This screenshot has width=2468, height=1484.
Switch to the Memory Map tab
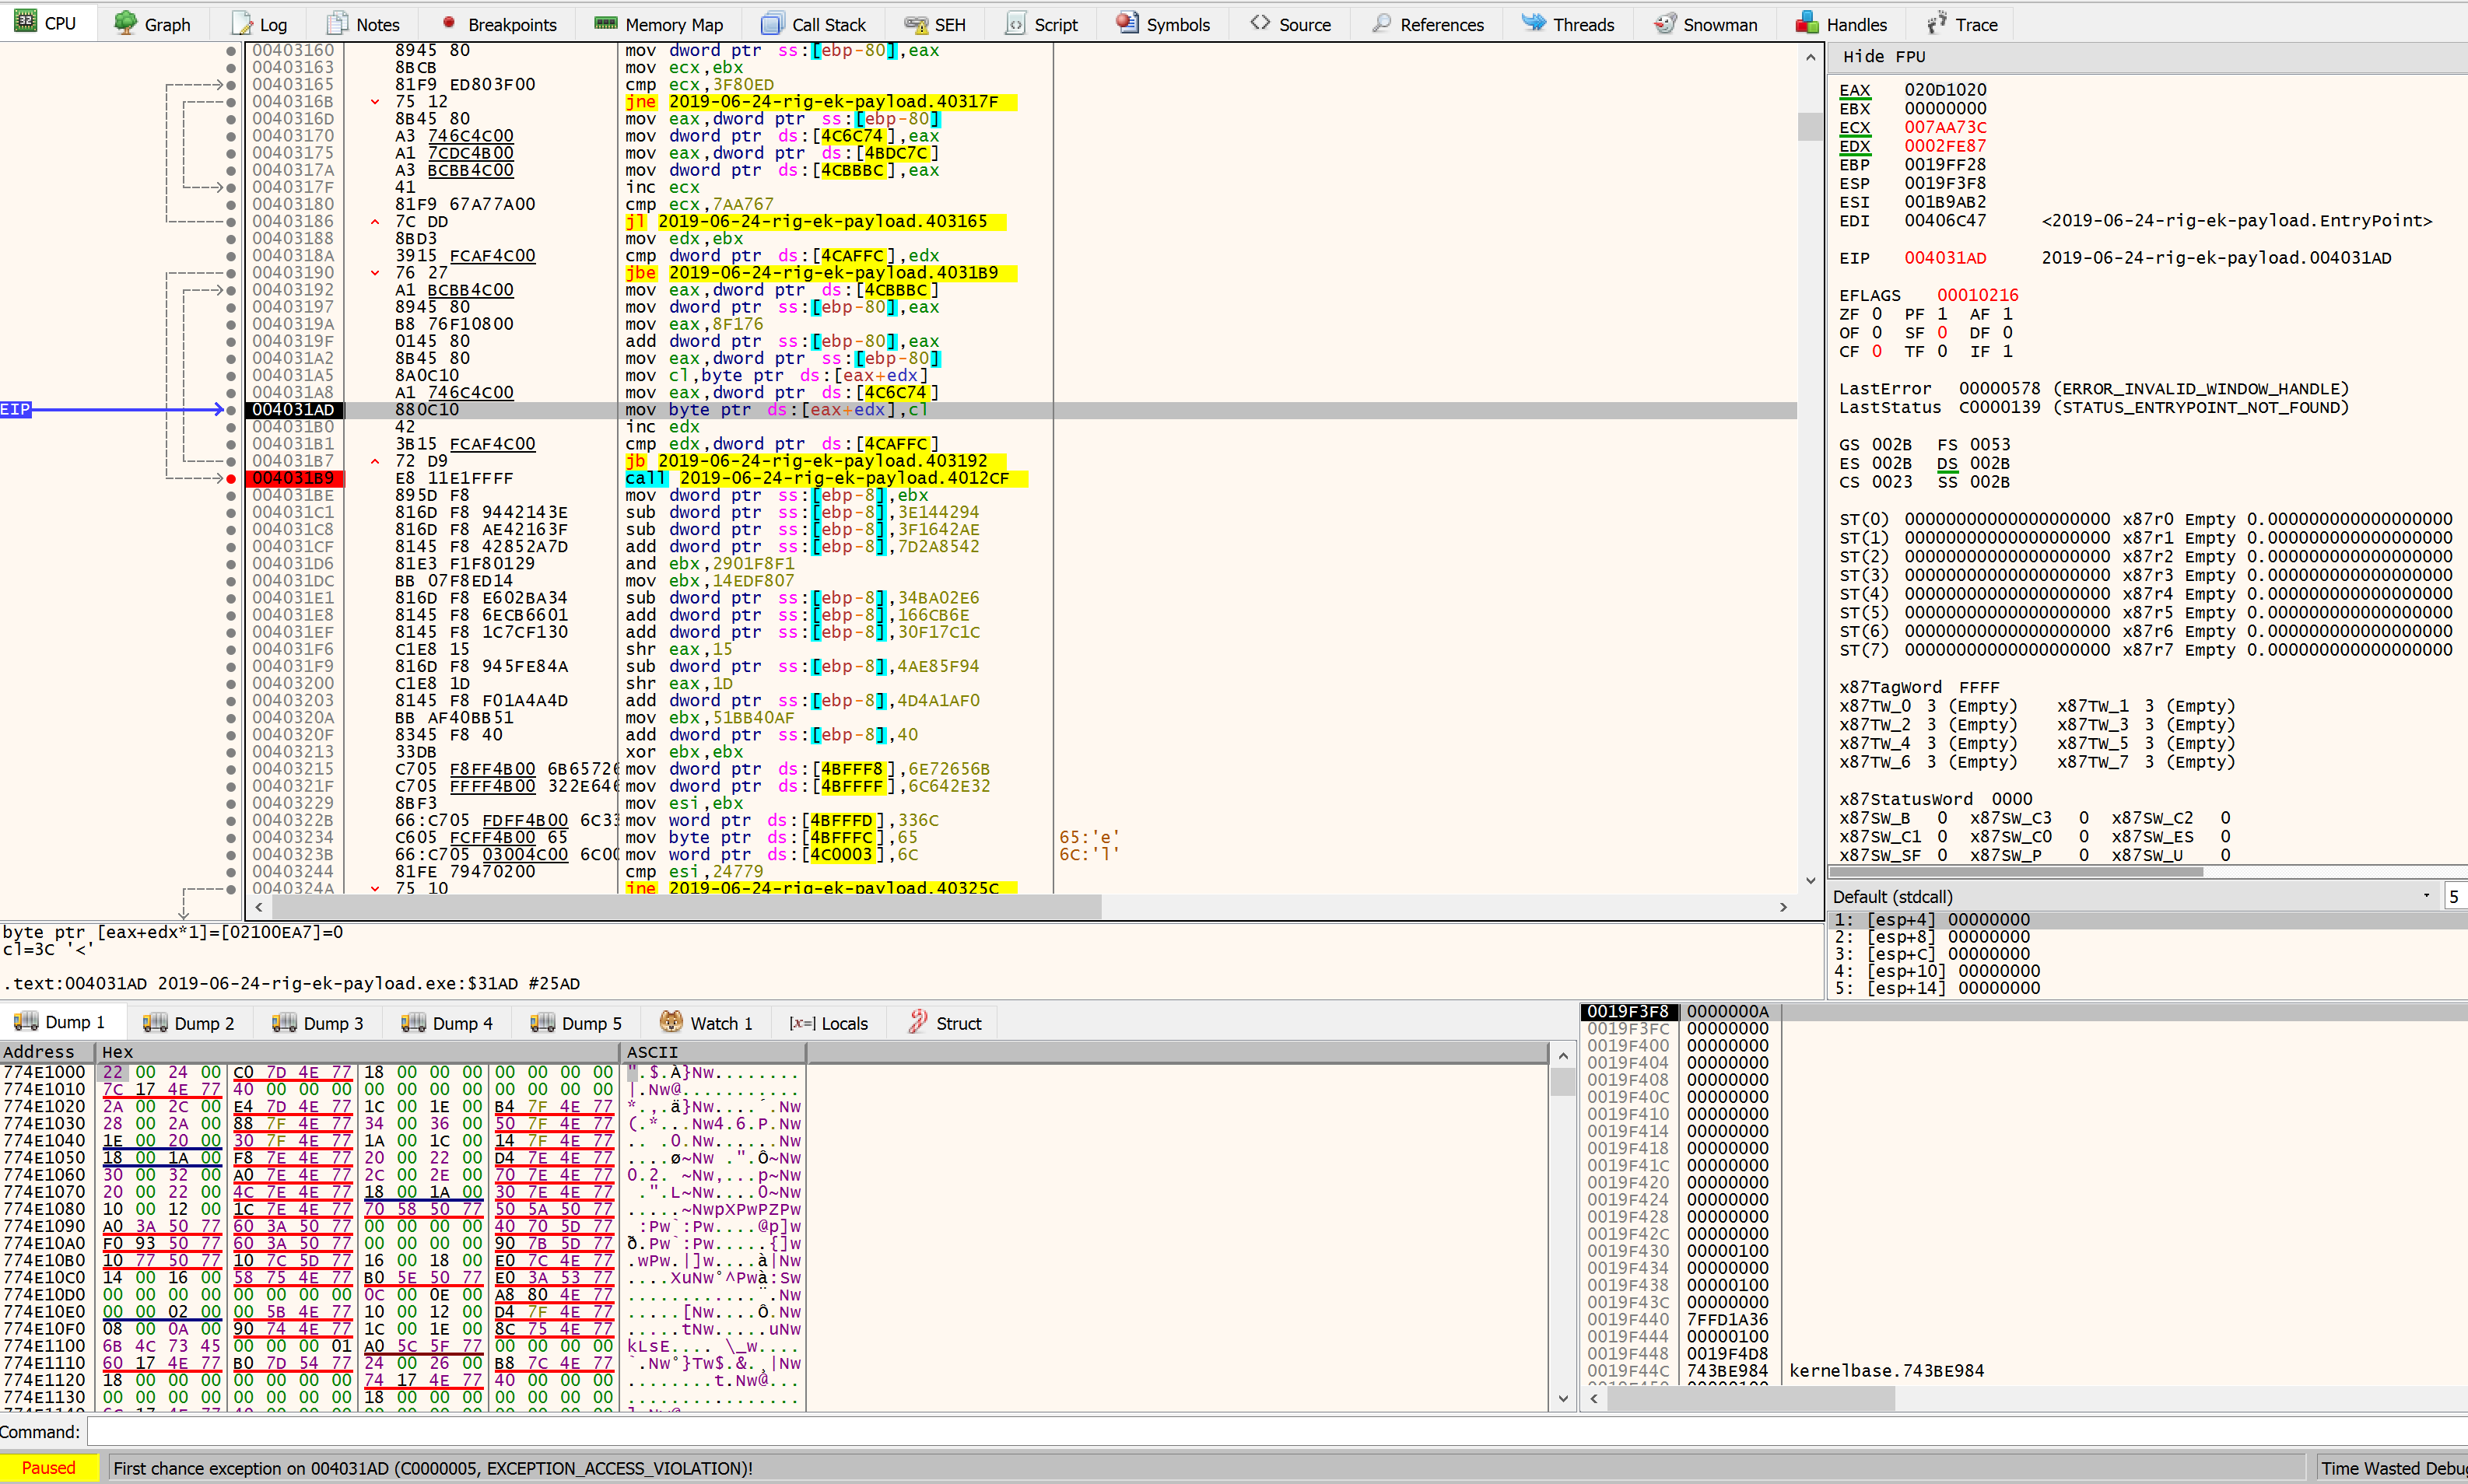point(658,23)
